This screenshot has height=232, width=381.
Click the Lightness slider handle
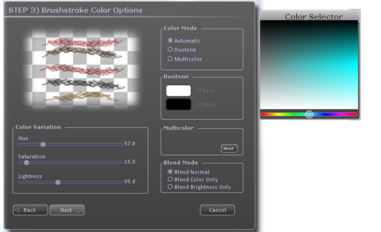58,182
